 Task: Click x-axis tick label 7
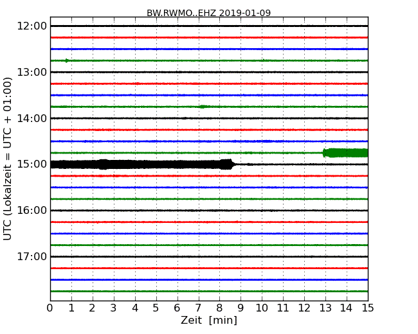pos(198,308)
